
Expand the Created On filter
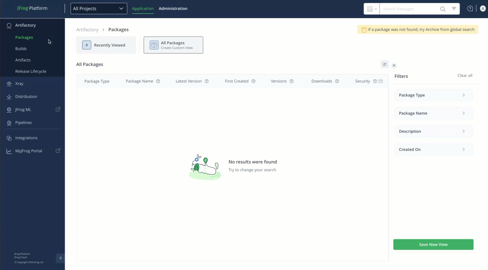click(x=433, y=149)
